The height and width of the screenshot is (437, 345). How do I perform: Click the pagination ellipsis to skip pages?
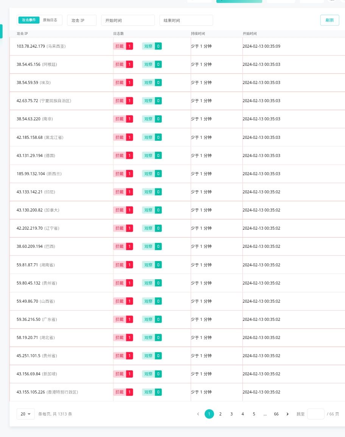tap(265, 414)
